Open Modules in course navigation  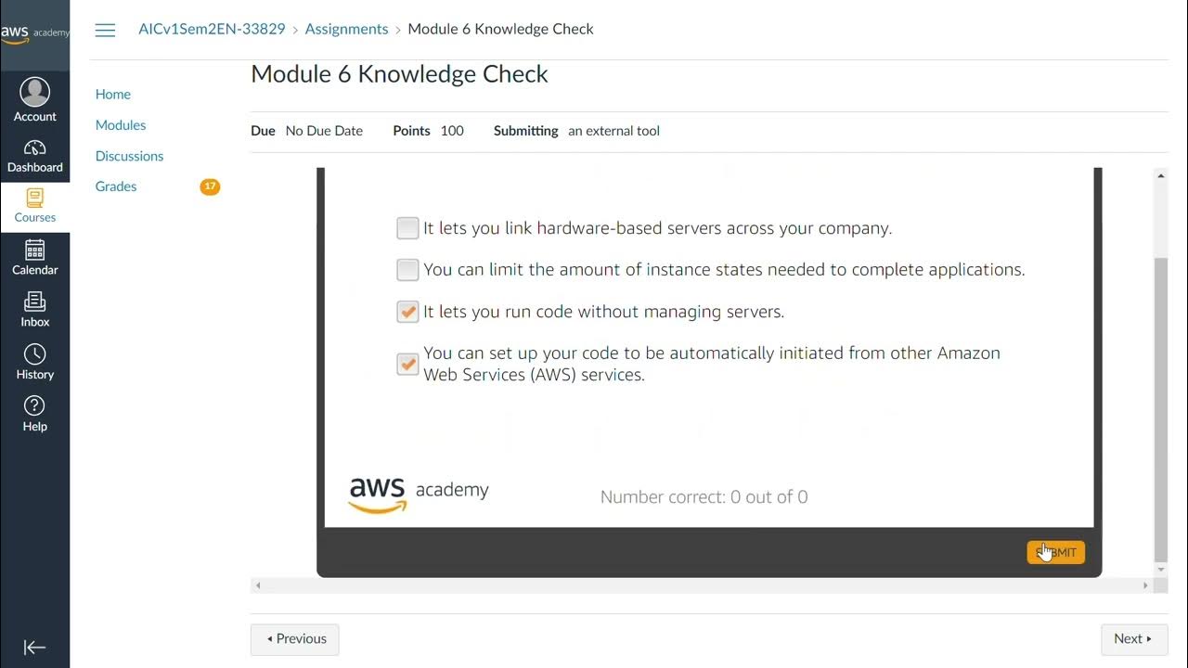121,125
